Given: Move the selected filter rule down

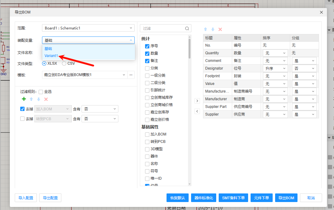Looking at the screenshot, I should (x=38, y=99).
